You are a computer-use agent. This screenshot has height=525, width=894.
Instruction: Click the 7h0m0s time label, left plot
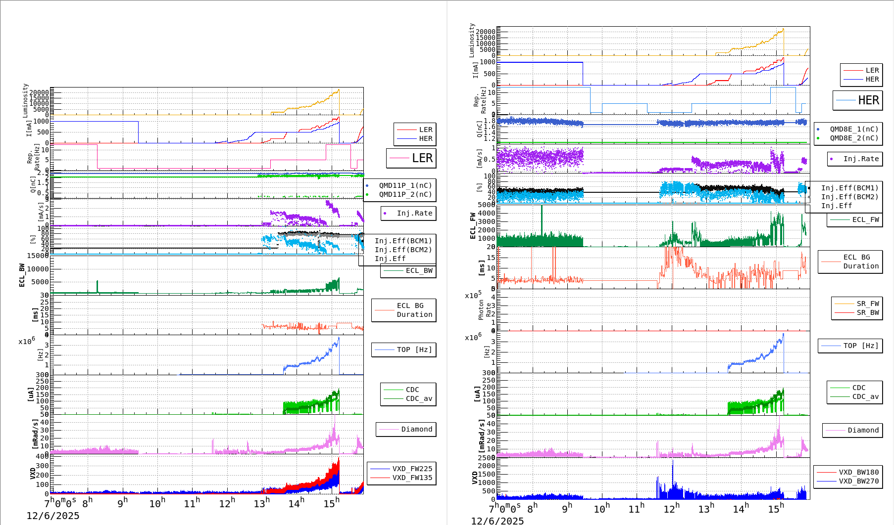point(60,503)
